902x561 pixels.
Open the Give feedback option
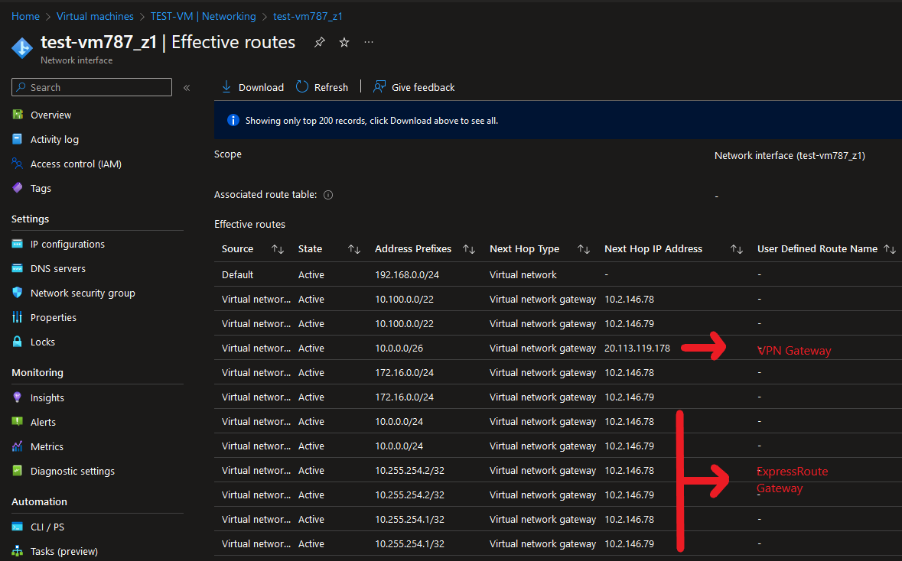coord(414,87)
